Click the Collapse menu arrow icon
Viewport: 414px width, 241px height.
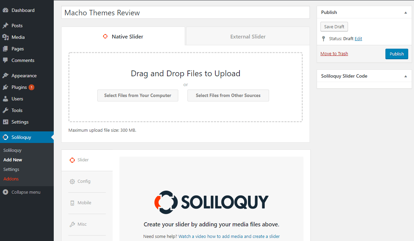(x=5, y=192)
